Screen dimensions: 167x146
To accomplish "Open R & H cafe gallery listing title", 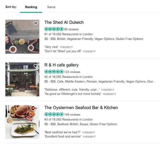I will [x=62, y=65].
